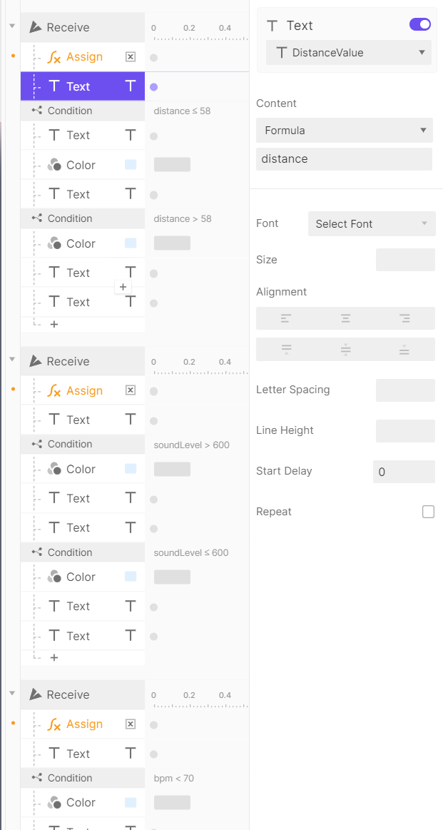Open the Select Font dropdown
Screen dimensions: 443x830
[371, 223]
